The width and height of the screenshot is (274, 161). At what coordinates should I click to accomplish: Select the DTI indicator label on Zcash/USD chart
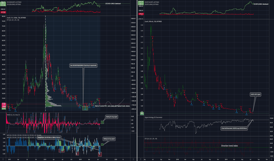(x=13, y=20)
